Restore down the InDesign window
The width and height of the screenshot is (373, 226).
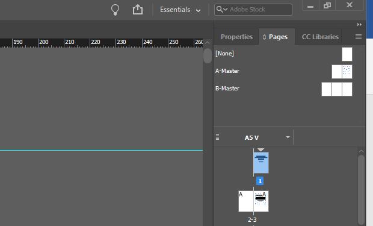pyautogui.click(x=327, y=5)
